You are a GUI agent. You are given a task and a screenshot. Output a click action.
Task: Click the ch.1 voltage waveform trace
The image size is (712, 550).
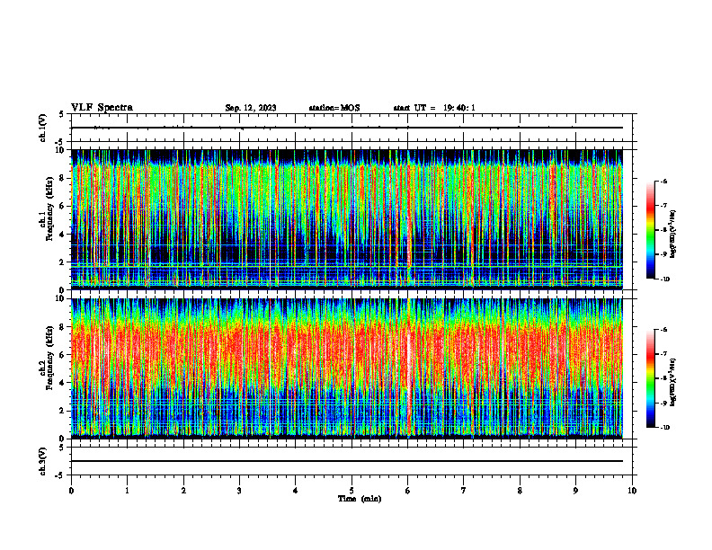[x=347, y=128]
